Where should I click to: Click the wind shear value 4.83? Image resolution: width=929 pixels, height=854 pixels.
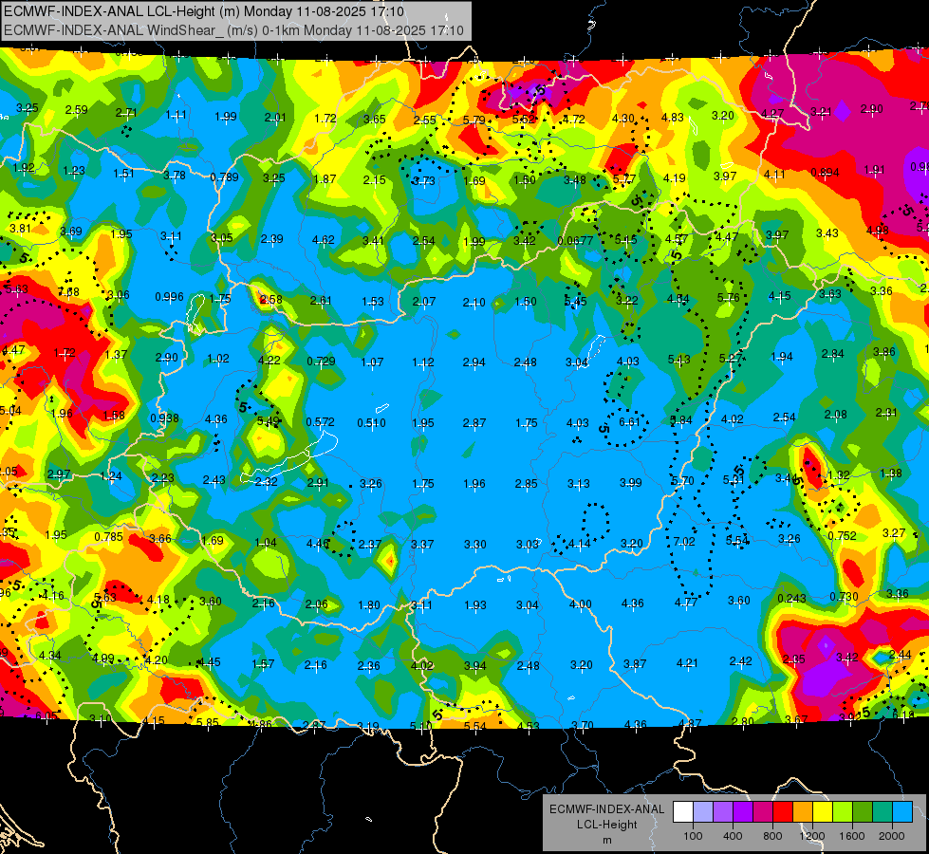click(x=673, y=118)
